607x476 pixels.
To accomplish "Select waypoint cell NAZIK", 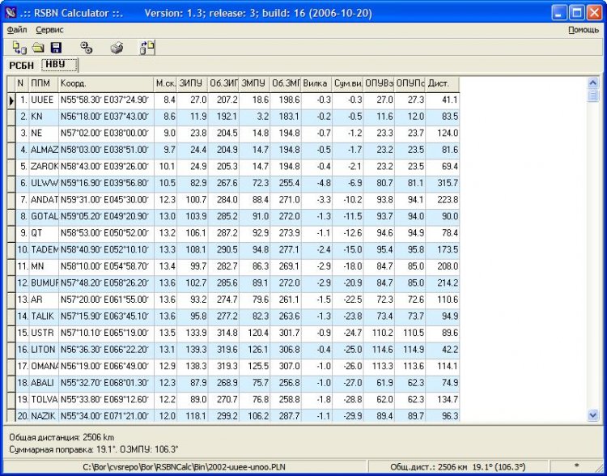I will coord(44,417).
